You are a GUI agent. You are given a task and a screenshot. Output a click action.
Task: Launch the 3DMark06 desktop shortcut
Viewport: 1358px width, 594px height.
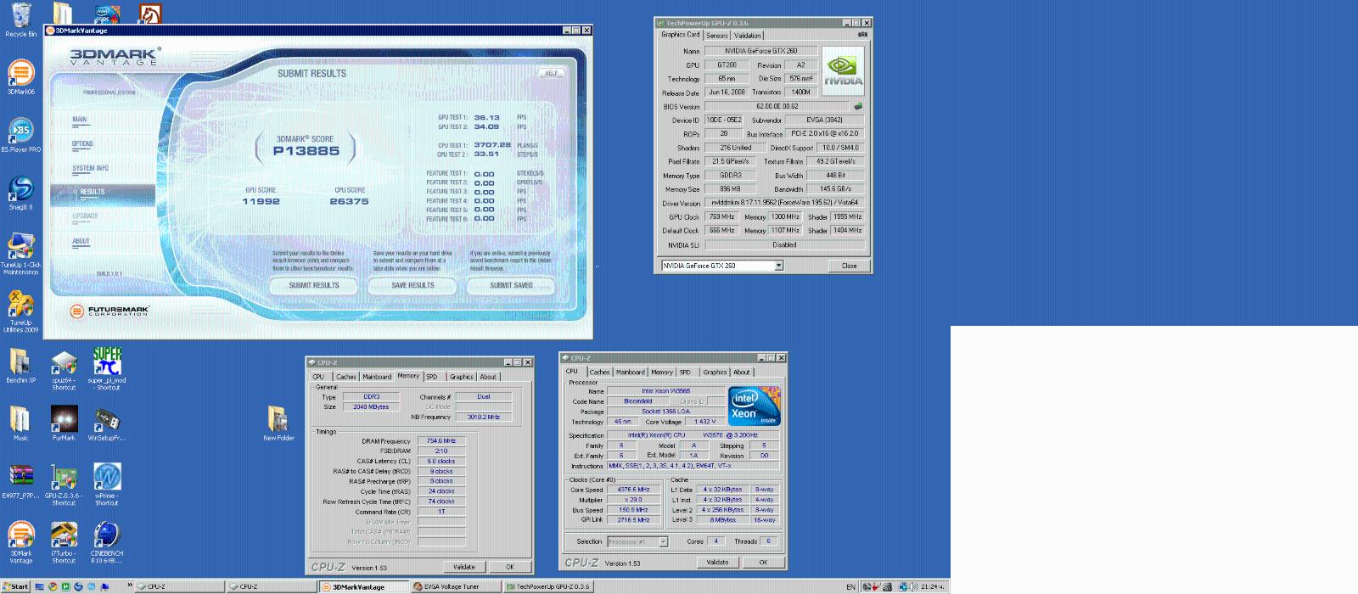coord(20,77)
